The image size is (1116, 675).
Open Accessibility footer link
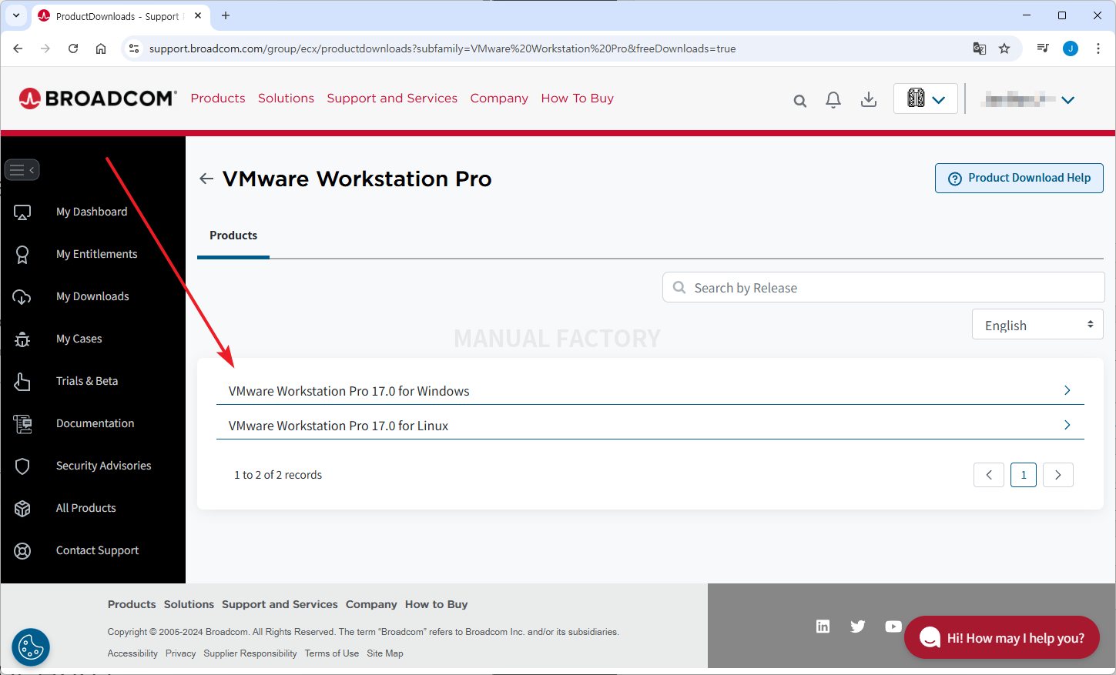132,653
